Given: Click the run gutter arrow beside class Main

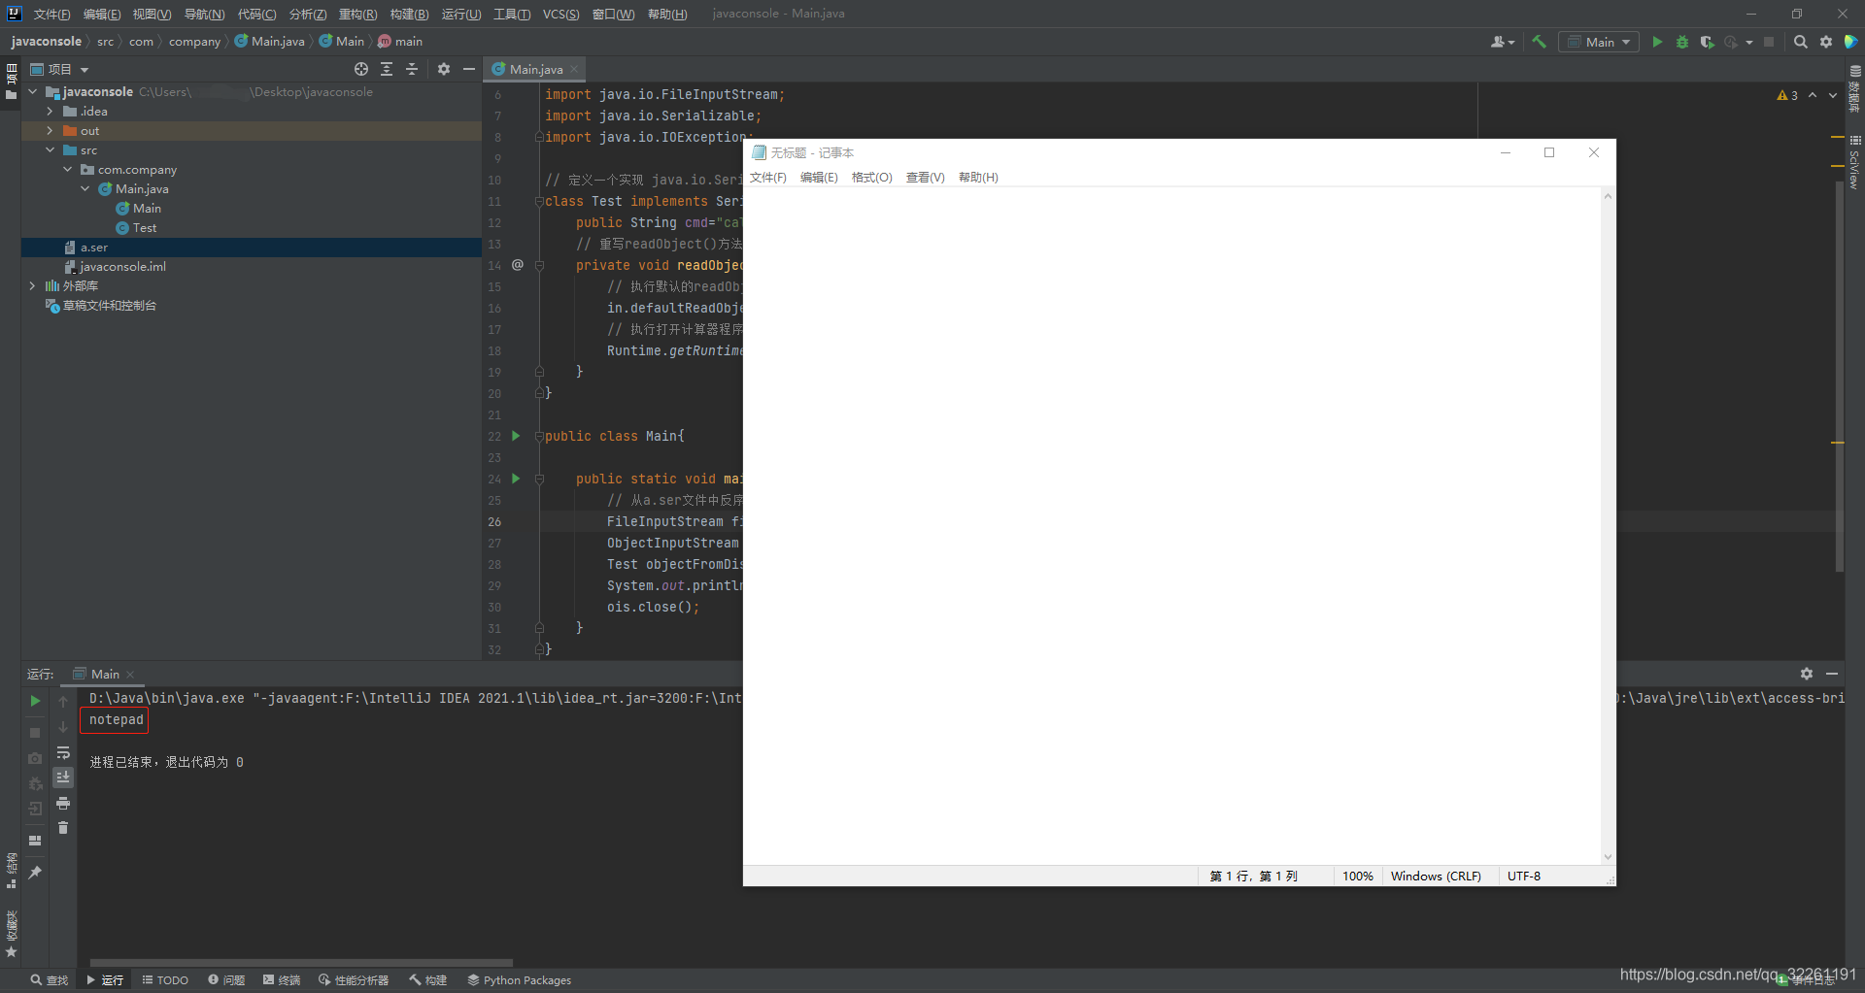Looking at the screenshot, I should 516,436.
